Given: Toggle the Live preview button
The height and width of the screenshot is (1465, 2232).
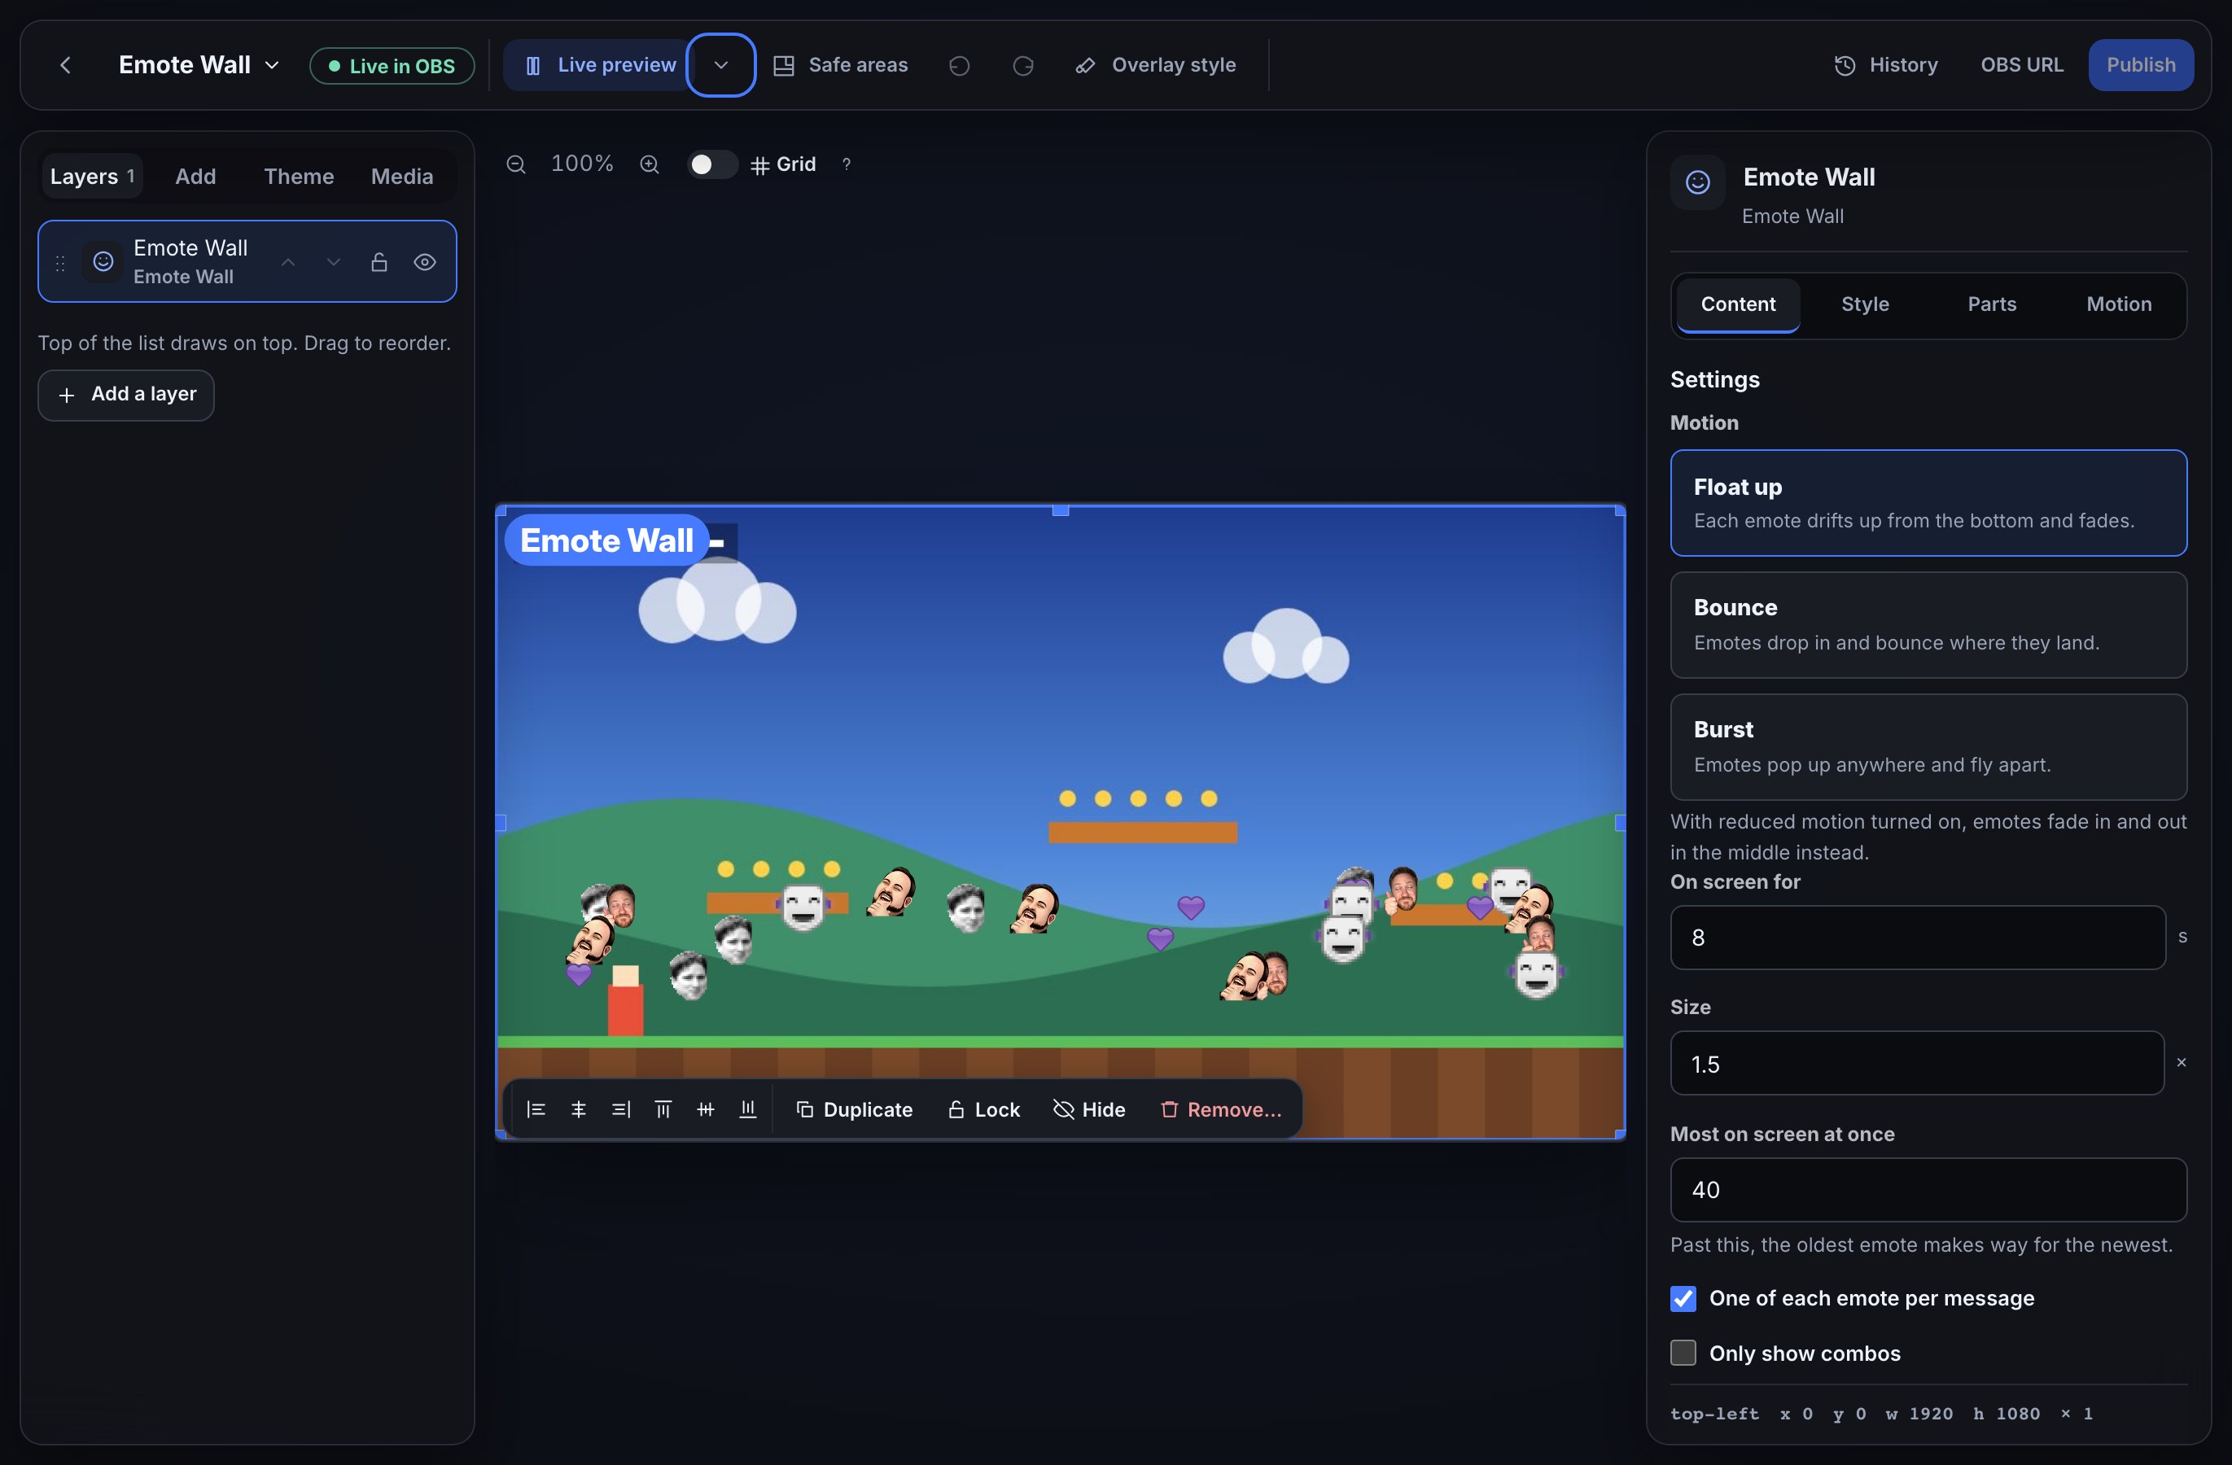Looking at the screenshot, I should pos(600,65).
